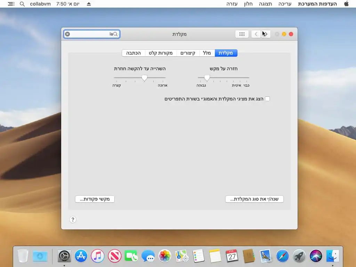This screenshot has height=267, width=356.
Task: Open the collabvm user menu
Action: (40, 4)
